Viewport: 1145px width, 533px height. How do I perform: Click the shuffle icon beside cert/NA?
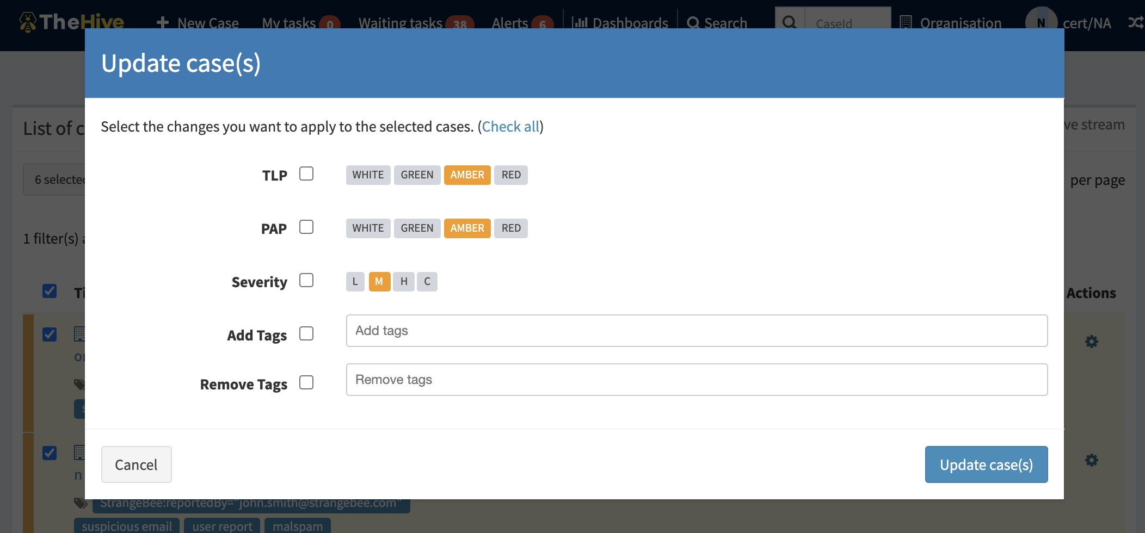[1135, 23]
